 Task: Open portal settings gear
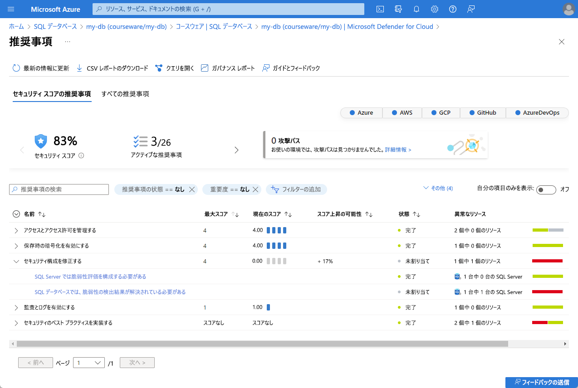(x=435, y=9)
